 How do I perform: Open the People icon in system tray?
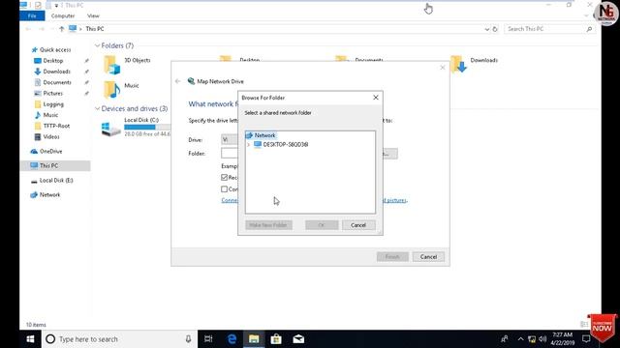[505, 339]
